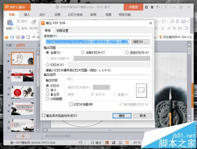Check 输出成功后自动关闭 option
Image resolution: width=197 pixels, height=149 pixels.
(x=43, y=115)
